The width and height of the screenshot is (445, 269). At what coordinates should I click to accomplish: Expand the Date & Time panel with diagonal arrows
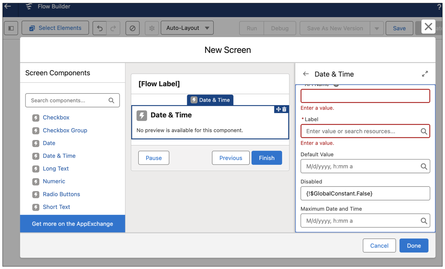[x=425, y=74]
